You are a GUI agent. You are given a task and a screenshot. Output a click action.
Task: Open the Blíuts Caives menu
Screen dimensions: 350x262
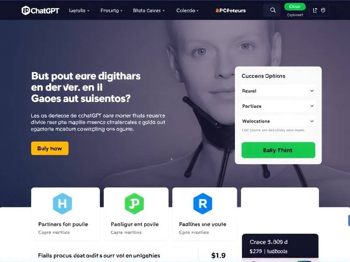click(149, 10)
